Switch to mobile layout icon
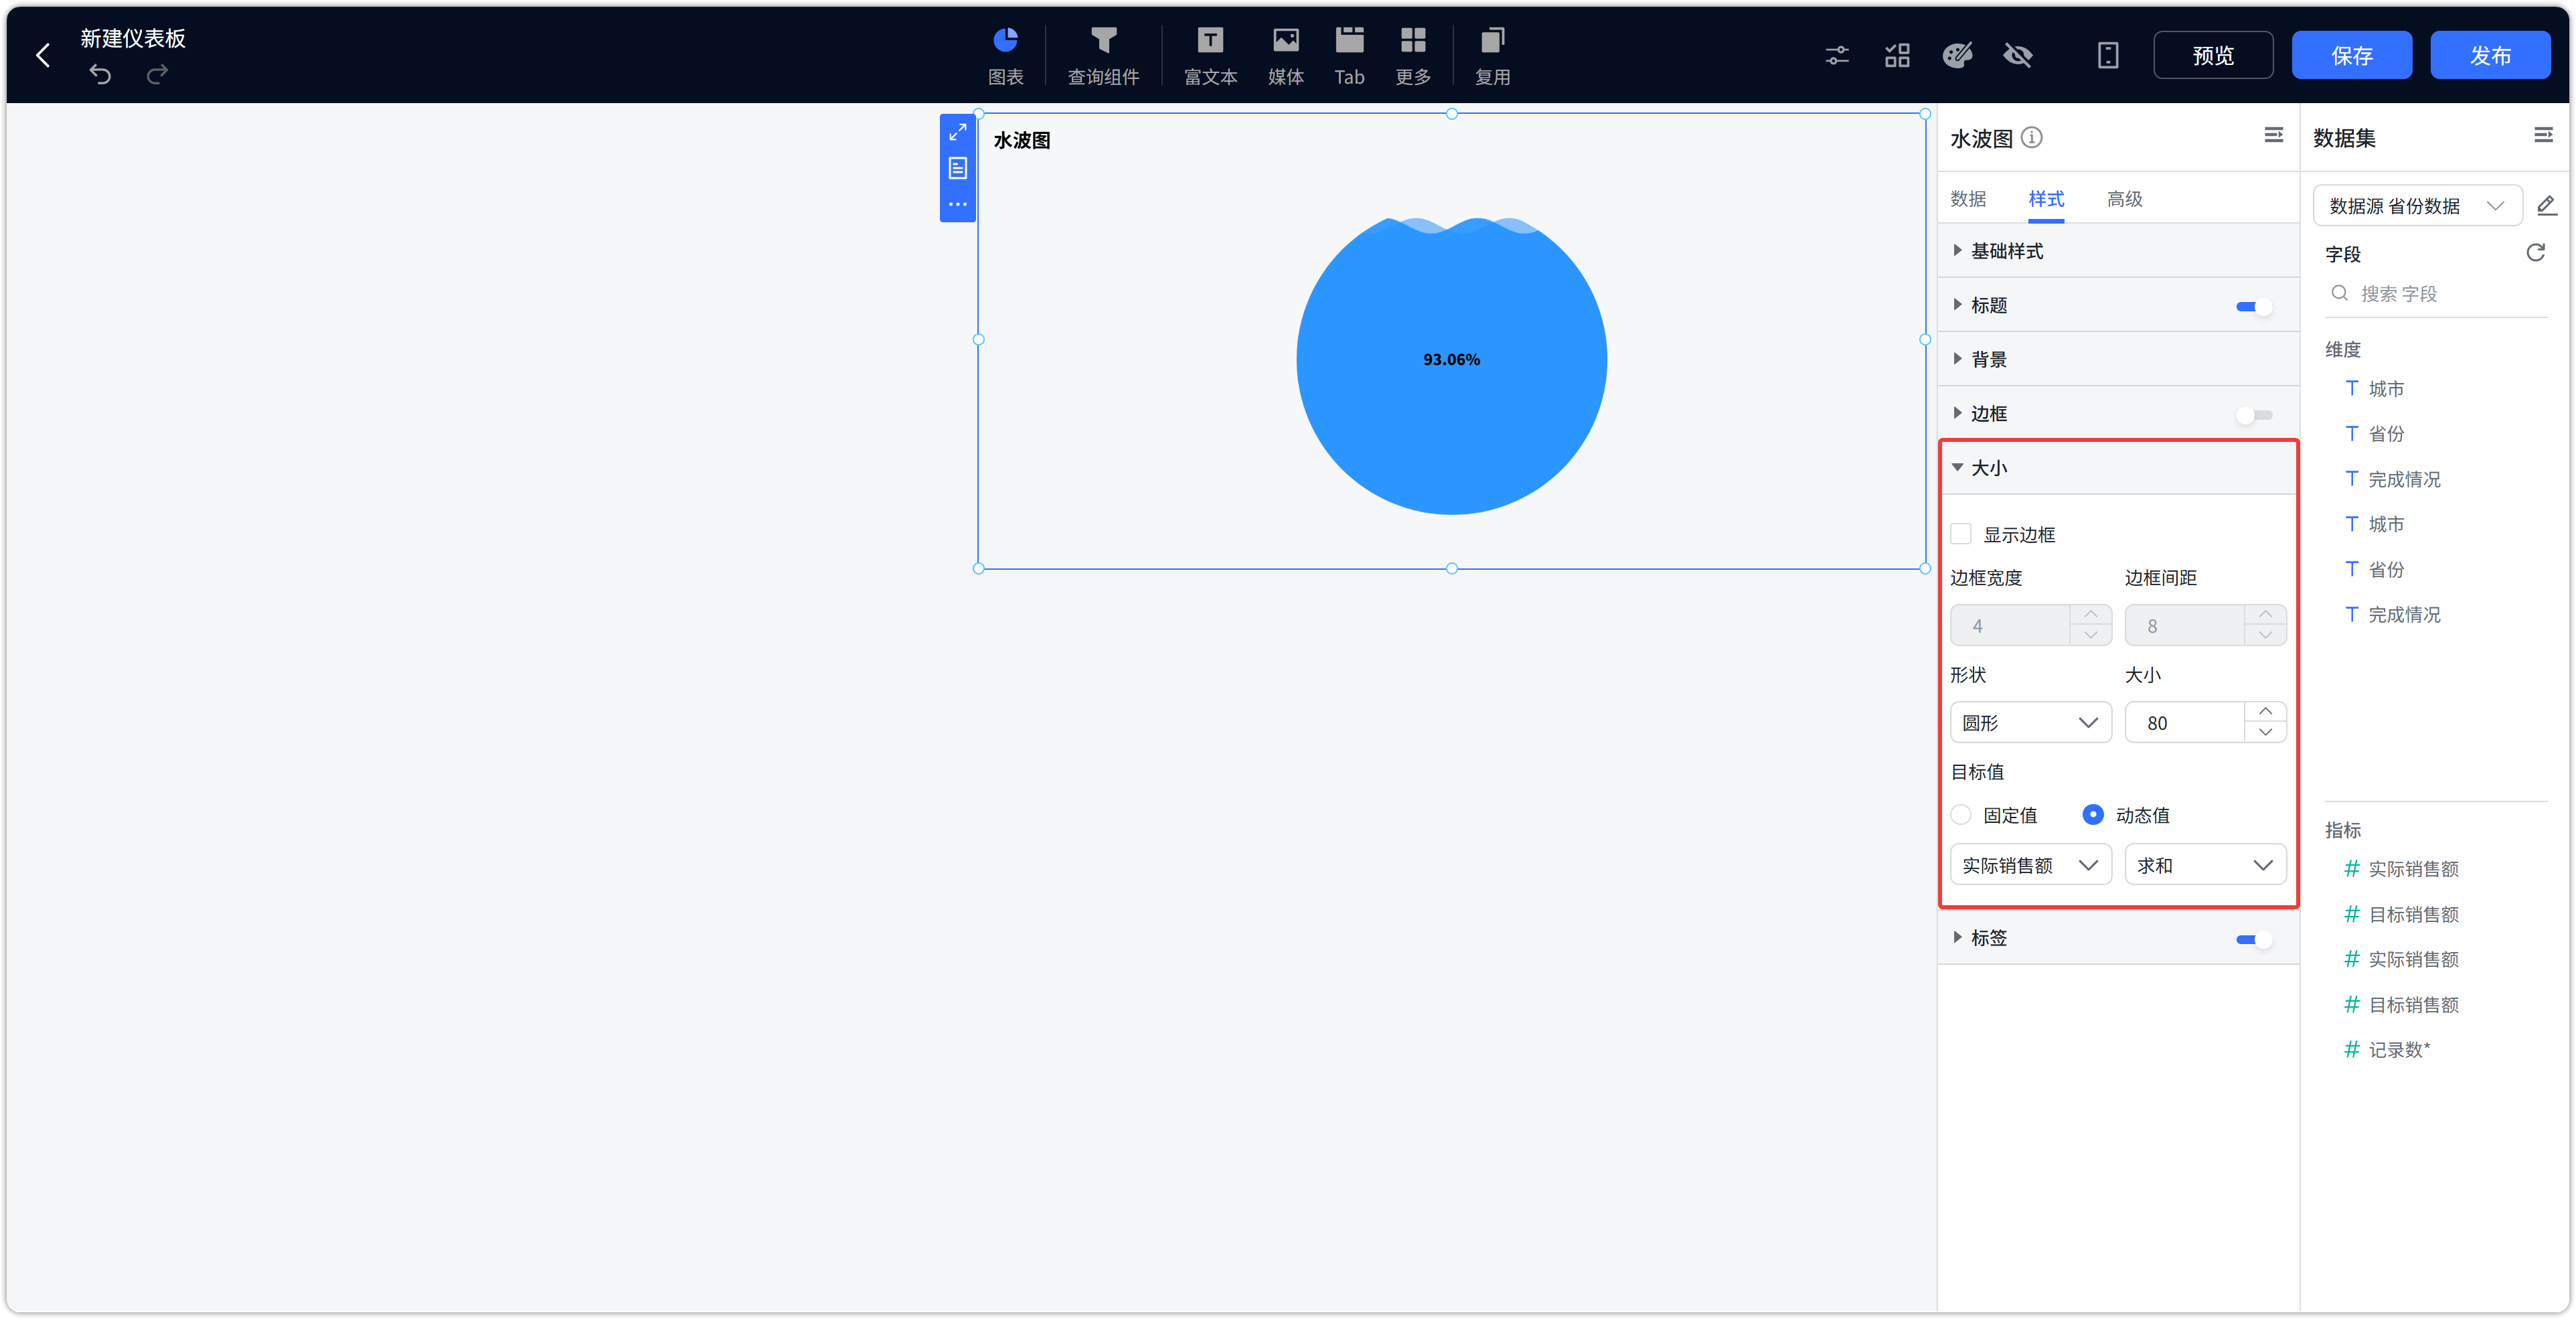This screenshot has width=2576, height=1319. tap(2107, 56)
